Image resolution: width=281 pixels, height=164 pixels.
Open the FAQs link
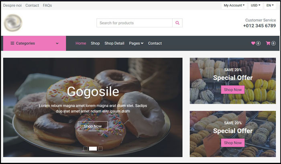(x=47, y=5)
